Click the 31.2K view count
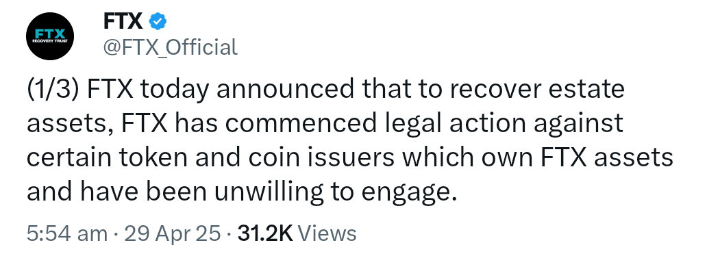 pyautogui.click(x=265, y=233)
